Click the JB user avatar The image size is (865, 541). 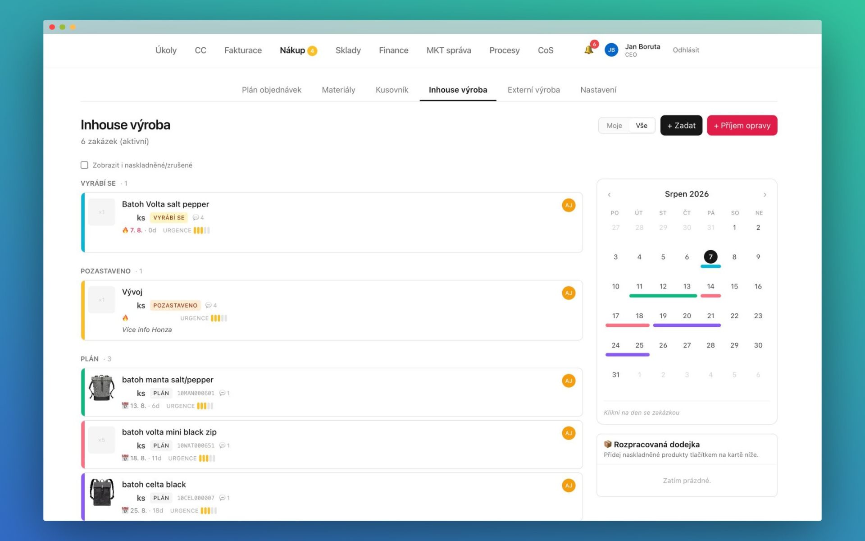tap(611, 50)
